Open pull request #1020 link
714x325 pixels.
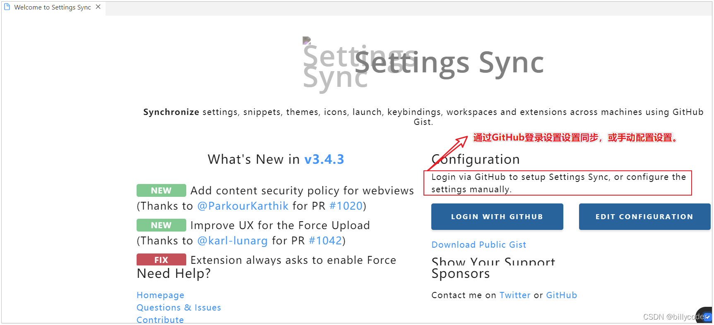tap(346, 206)
